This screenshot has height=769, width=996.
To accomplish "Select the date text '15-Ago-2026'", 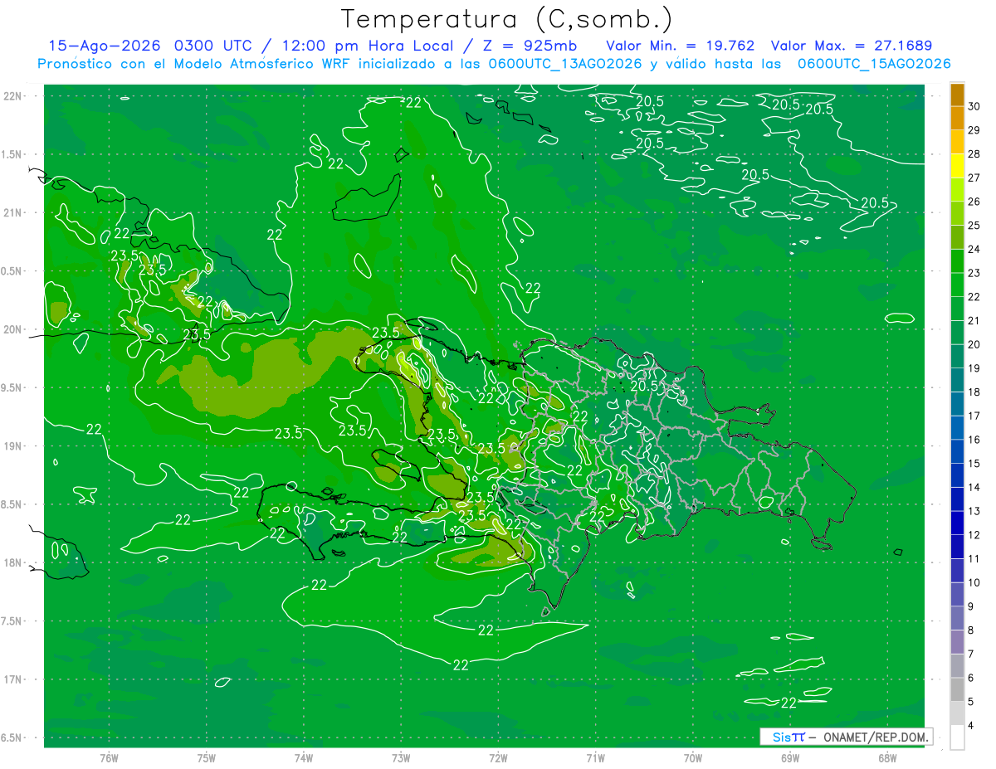I will 106,46.
